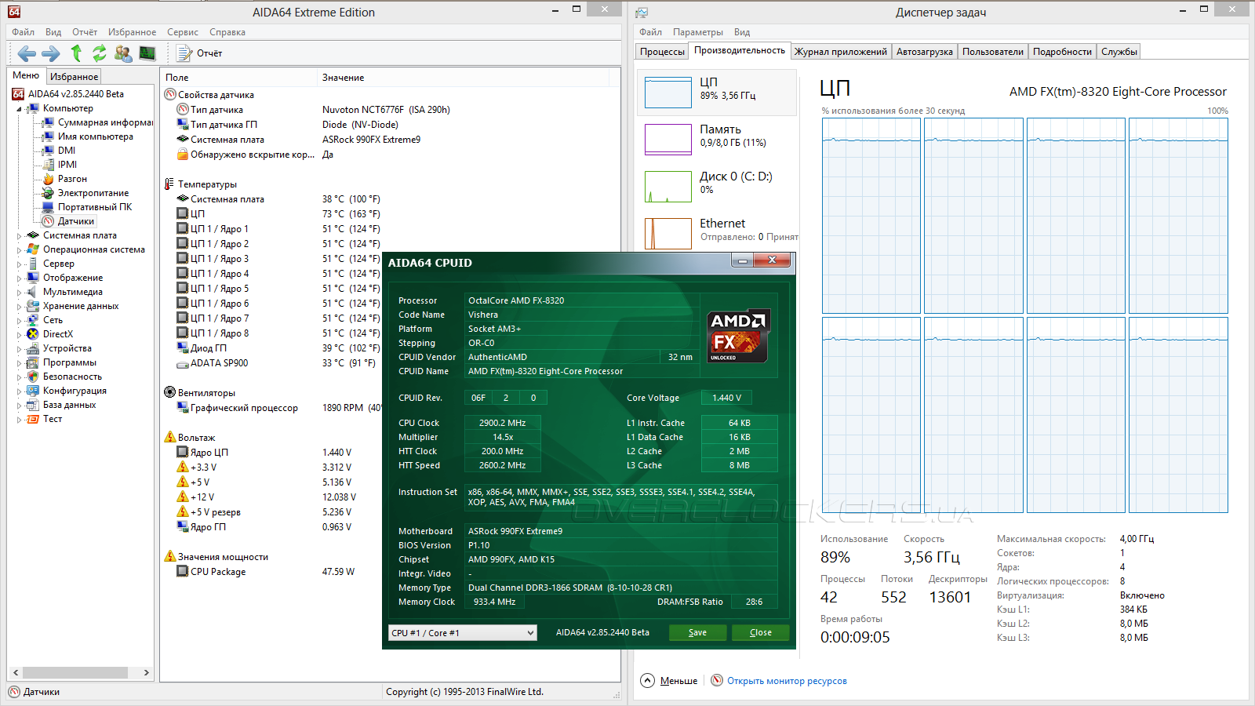This screenshot has height=706, width=1255.
Task: Click the green Up arrow toolbar icon
Action: click(x=76, y=53)
